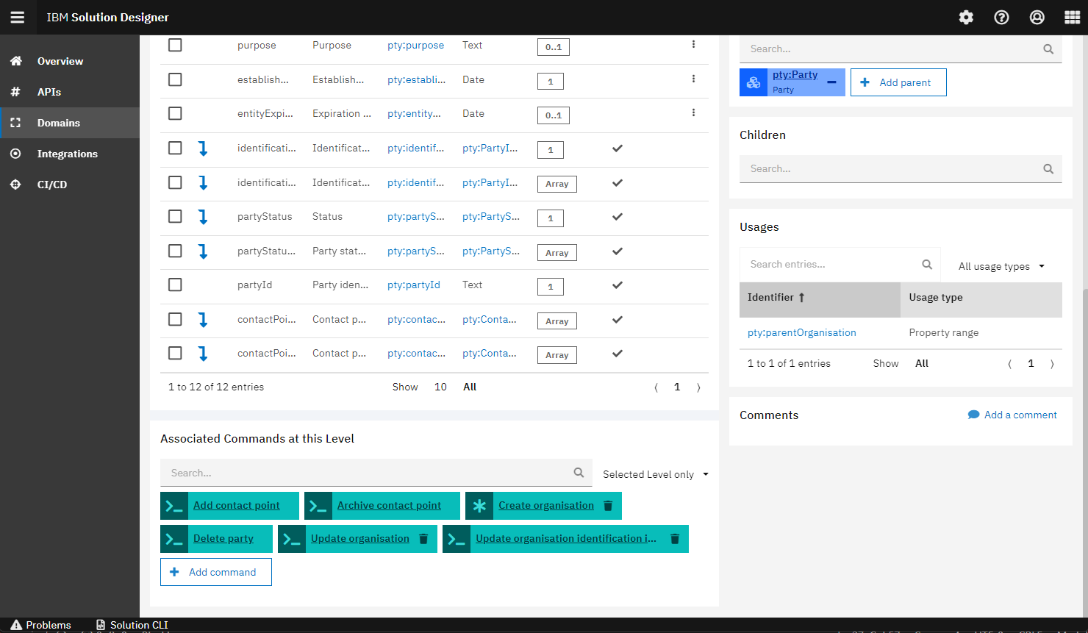This screenshot has height=633, width=1088.
Task: Open the pty:parentOrganisation usage link
Action: (801, 332)
